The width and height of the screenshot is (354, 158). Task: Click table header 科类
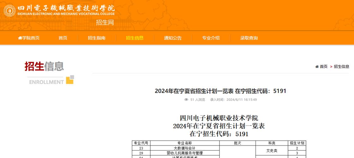(272, 143)
